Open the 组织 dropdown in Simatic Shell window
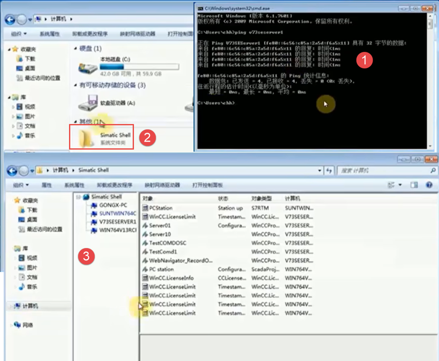Screen dimensions: 439x361 tap(20, 185)
